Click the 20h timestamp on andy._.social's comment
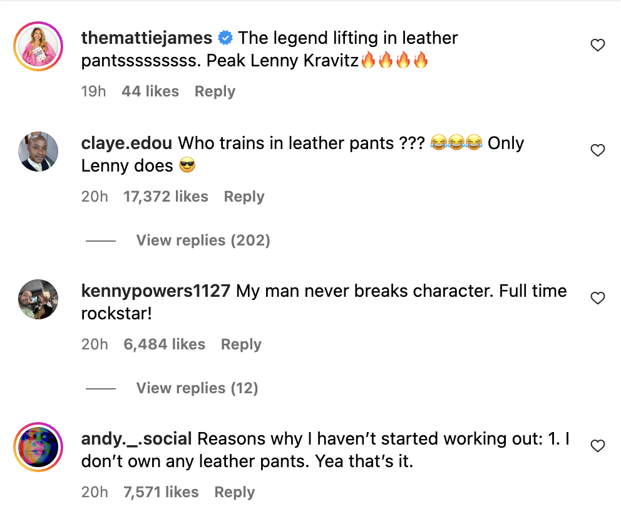The image size is (621, 526). (x=95, y=492)
